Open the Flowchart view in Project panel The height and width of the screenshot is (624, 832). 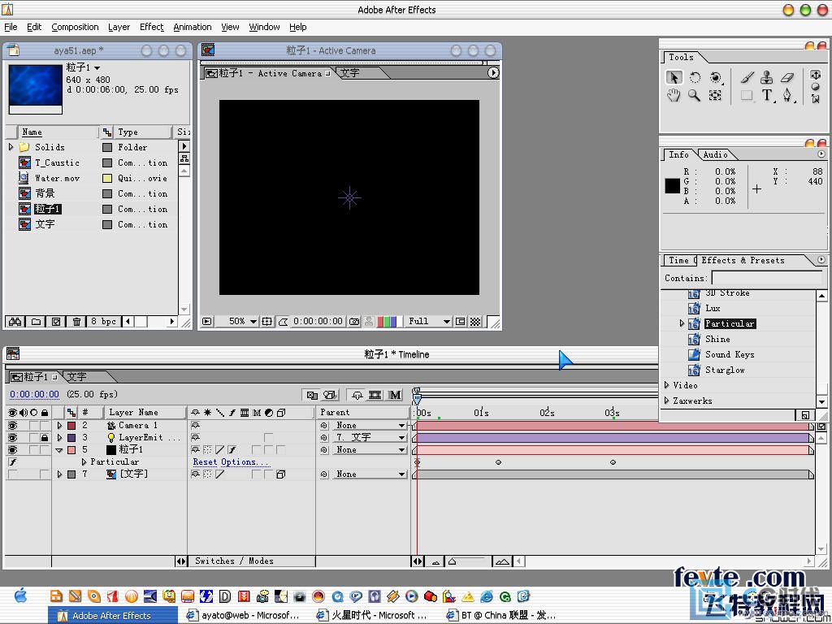pos(184,158)
